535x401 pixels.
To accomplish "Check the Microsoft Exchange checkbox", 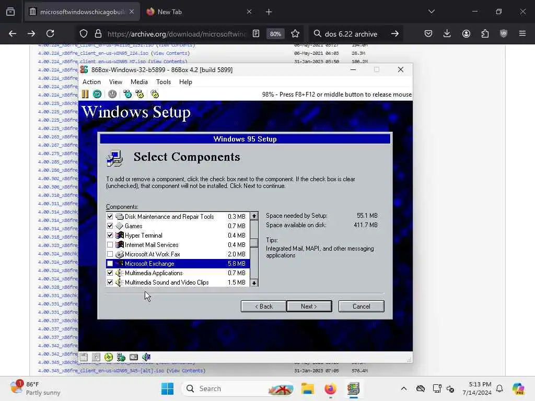I will point(110,263).
